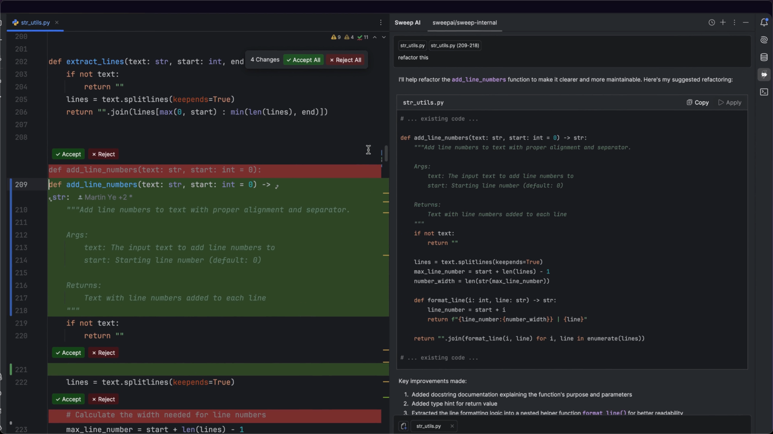The height and width of the screenshot is (434, 773).
Task: Click 'if not text:' on line 219
Action: pyautogui.click(x=93, y=323)
